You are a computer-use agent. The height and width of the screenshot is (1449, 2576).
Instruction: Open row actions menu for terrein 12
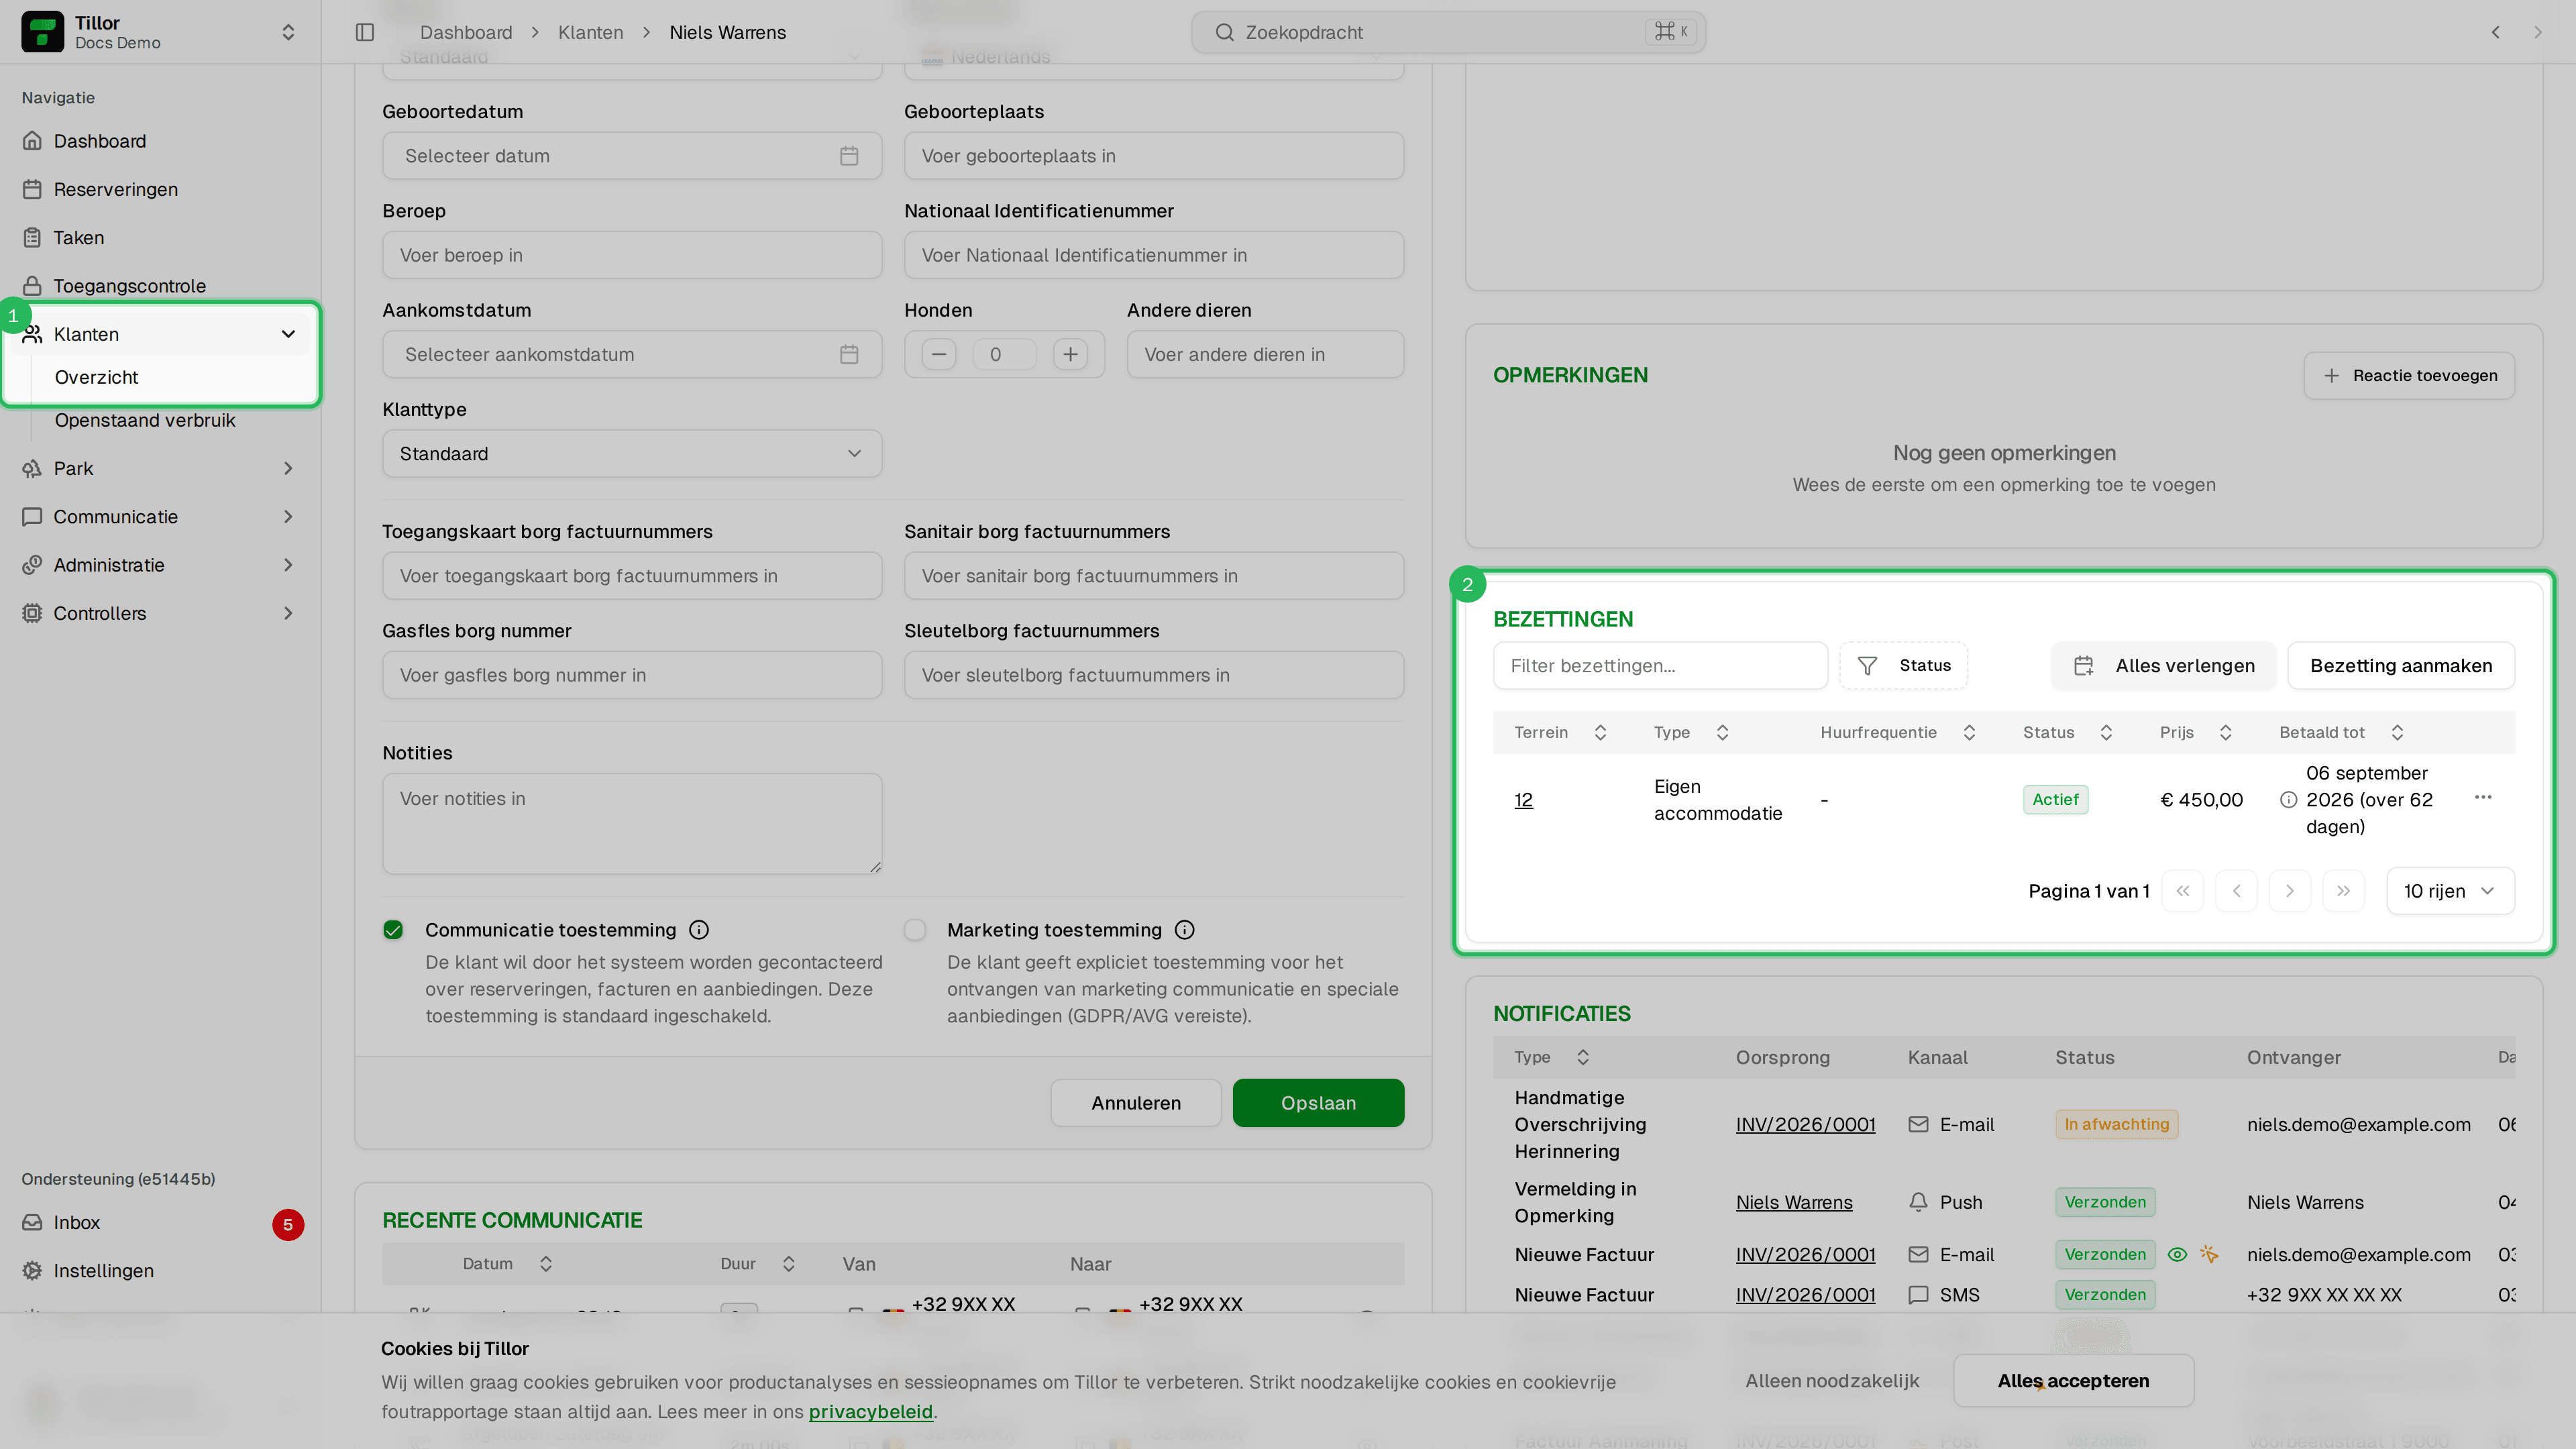(x=2482, y=798)
